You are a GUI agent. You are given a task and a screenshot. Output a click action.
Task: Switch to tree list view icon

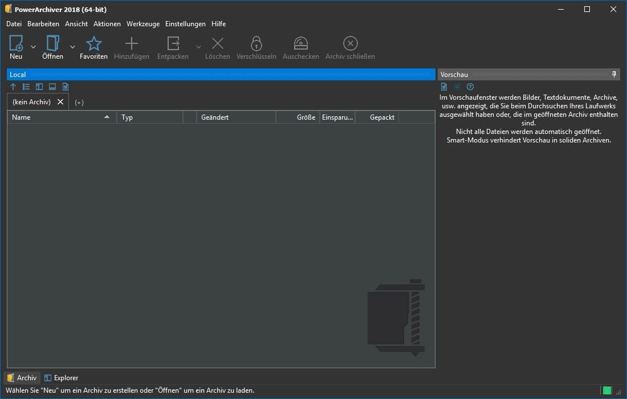(x=26, y=87)
